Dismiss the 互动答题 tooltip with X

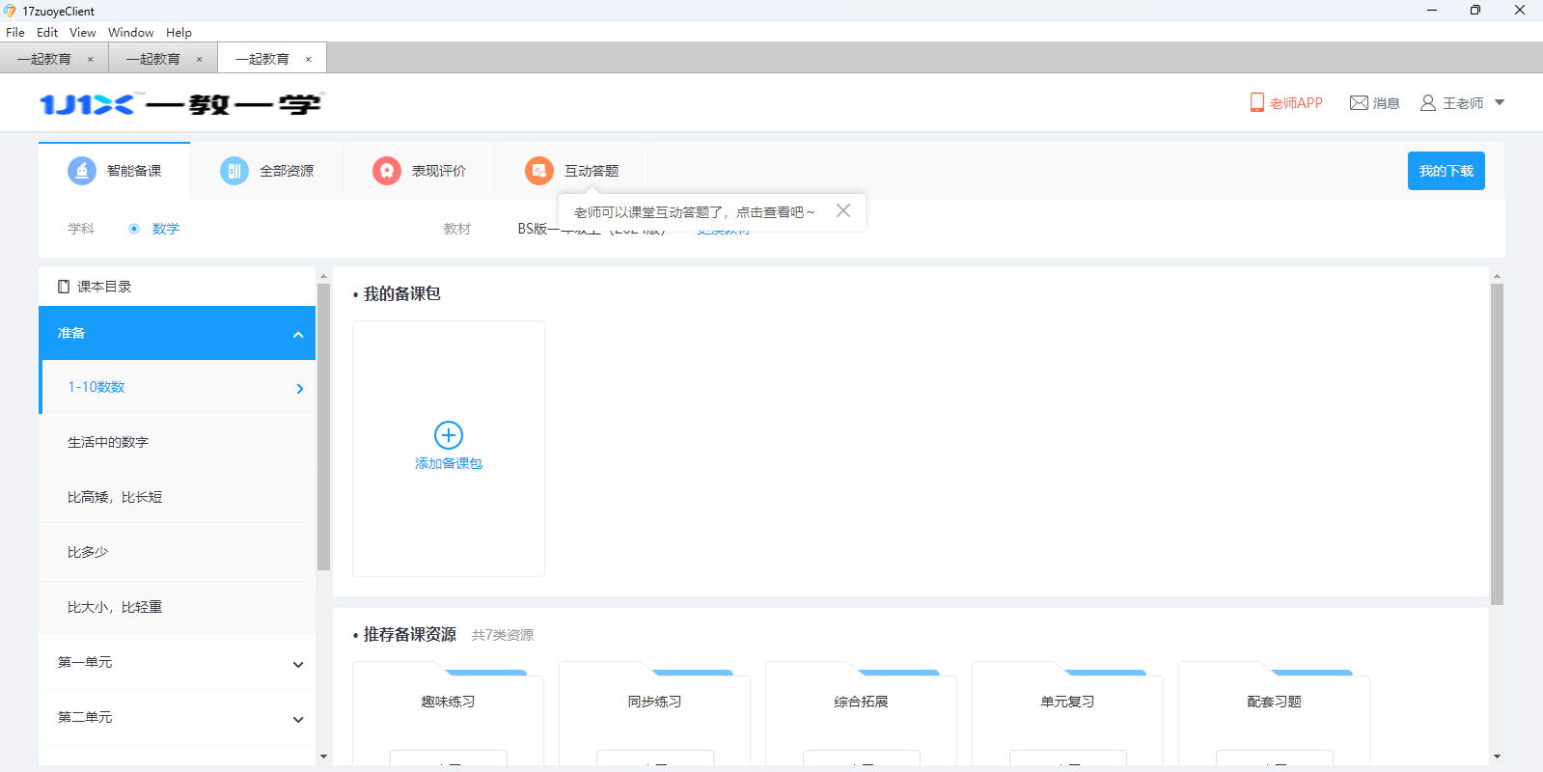coord(843,210)
